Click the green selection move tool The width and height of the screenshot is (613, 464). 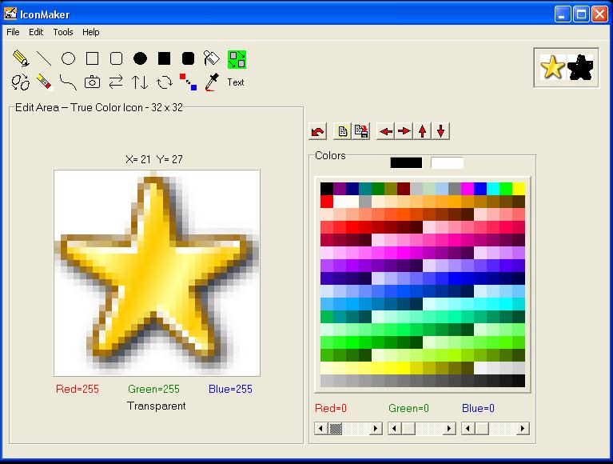[x=237, y=59]
